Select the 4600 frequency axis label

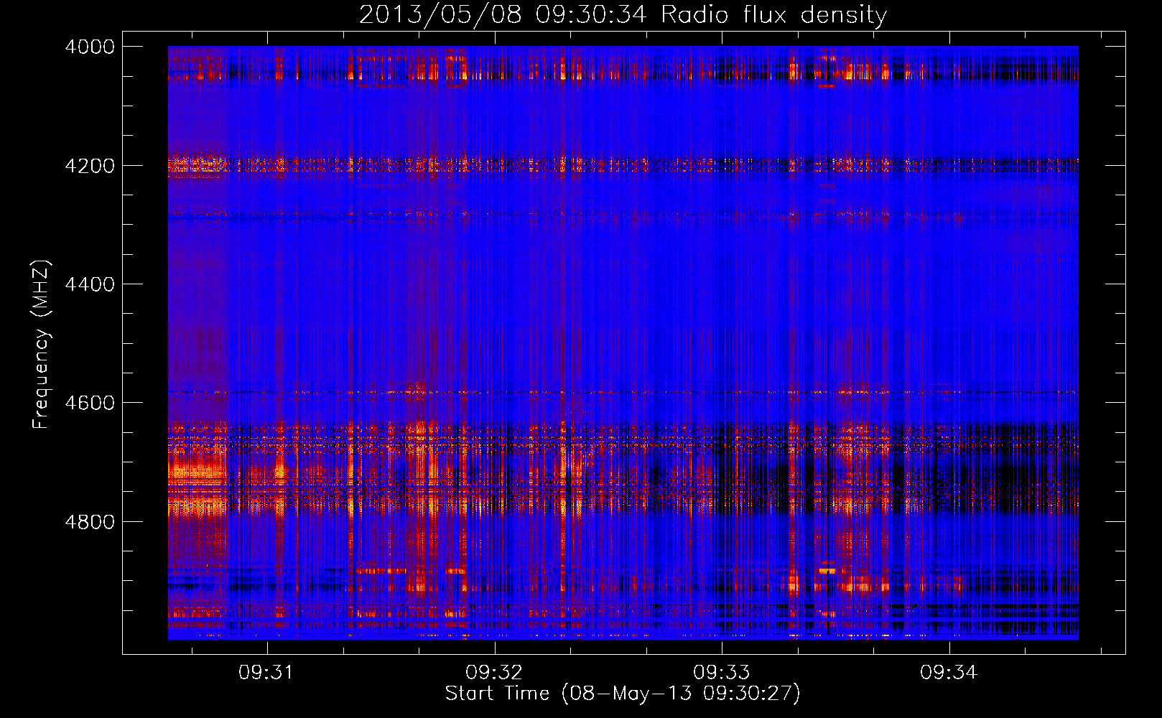tap(90, 403)
